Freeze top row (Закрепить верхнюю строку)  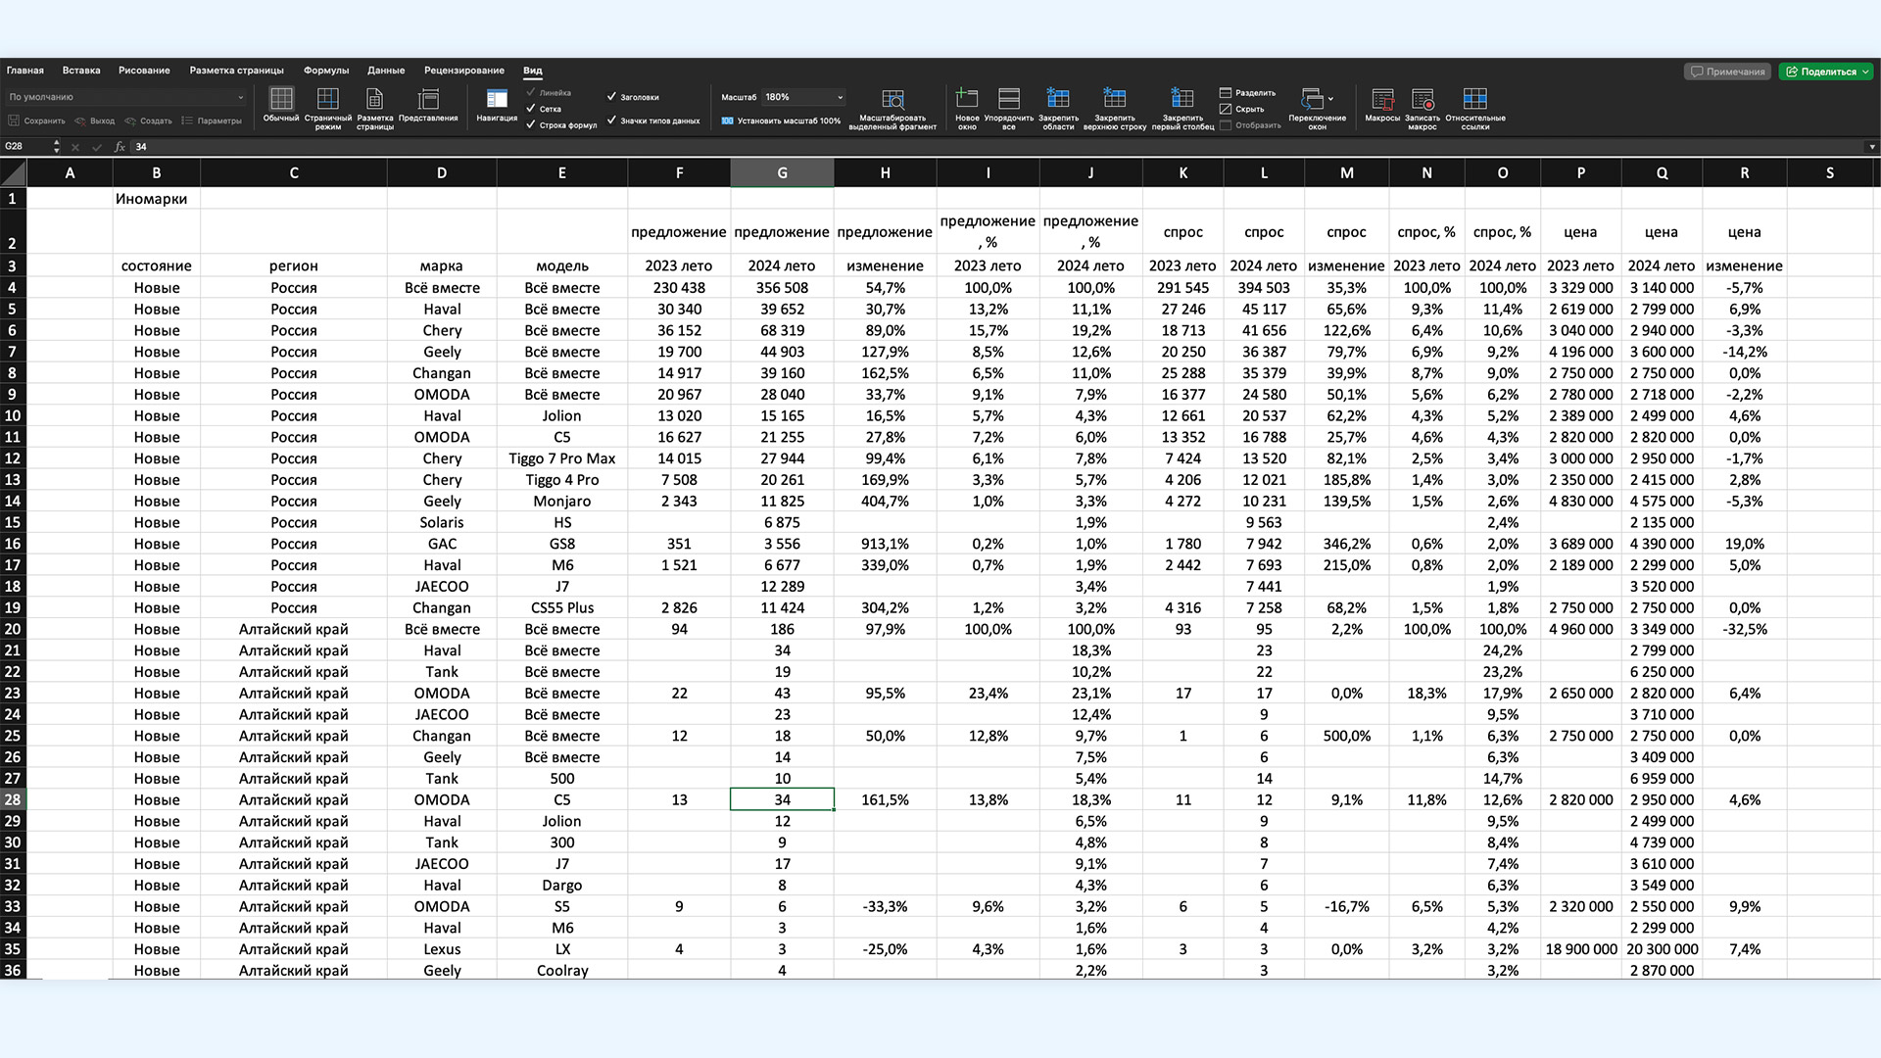(x=1115, y=108)
